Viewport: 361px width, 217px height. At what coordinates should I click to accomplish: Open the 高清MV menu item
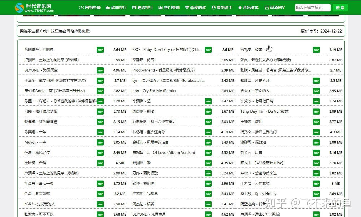(275, 8)
